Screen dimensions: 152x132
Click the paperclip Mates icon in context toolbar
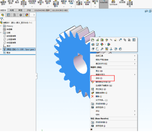pos(125,40)
